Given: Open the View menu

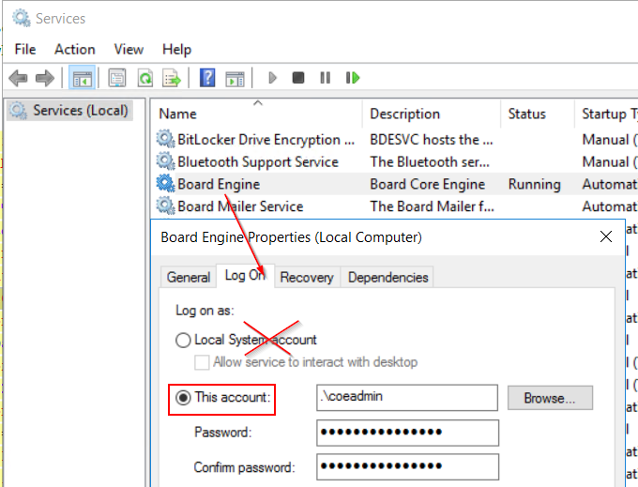Looking at the screenshot, I should coord(129,49).
